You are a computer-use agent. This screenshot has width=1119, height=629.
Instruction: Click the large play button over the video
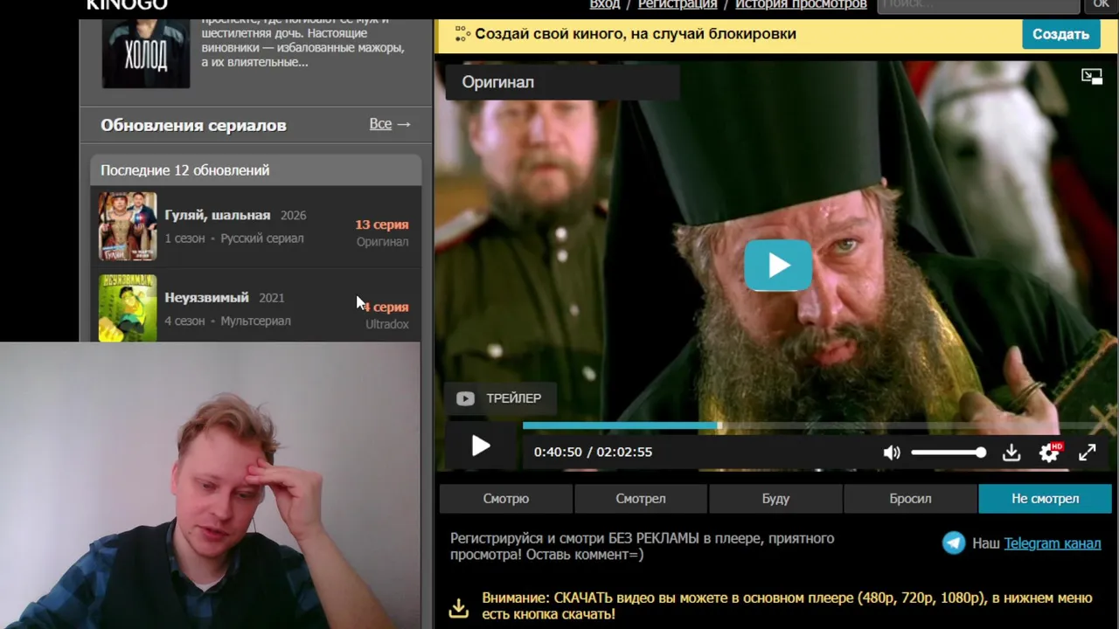point(778,265)
